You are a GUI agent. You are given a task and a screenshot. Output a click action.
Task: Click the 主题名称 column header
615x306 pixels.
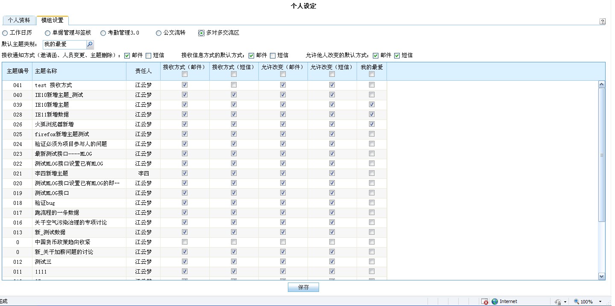[79, 71]
